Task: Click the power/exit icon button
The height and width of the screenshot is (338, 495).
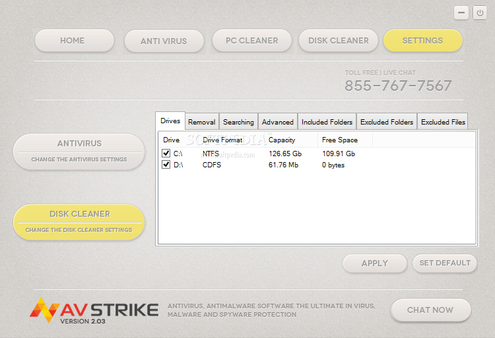Action: click(480, 13)
